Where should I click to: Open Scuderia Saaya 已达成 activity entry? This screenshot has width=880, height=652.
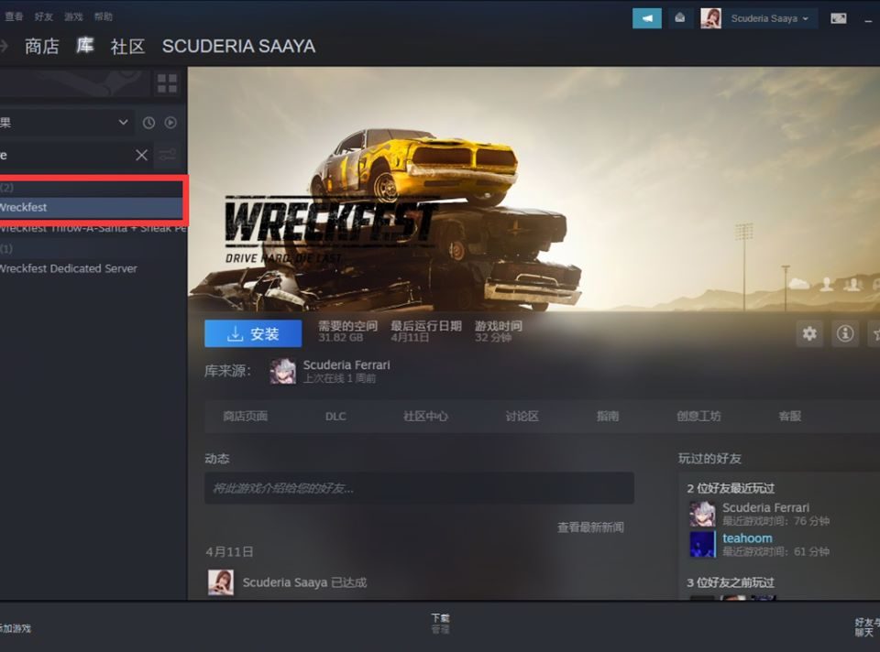coord(304,582)
